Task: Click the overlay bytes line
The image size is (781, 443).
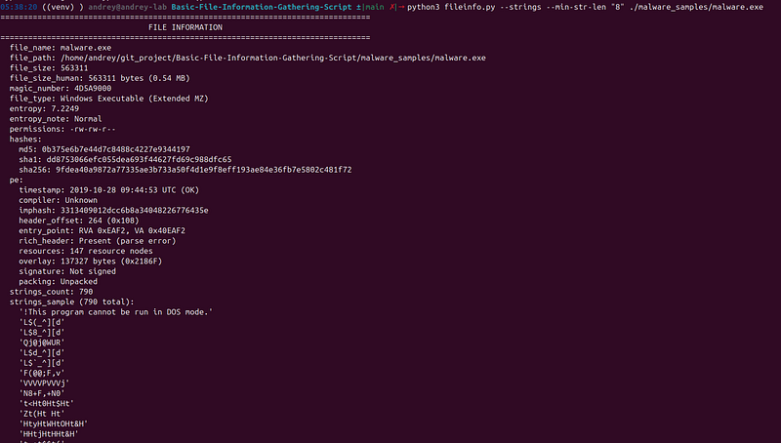Action: click(90, 262)
